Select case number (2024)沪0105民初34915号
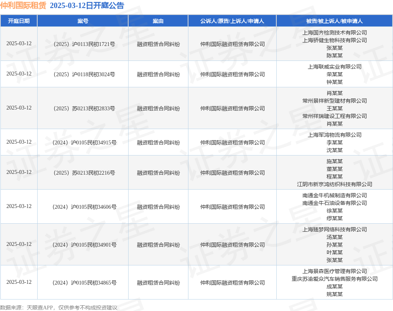This screenshot has width=393, height=311. click(x=83, y=142)
